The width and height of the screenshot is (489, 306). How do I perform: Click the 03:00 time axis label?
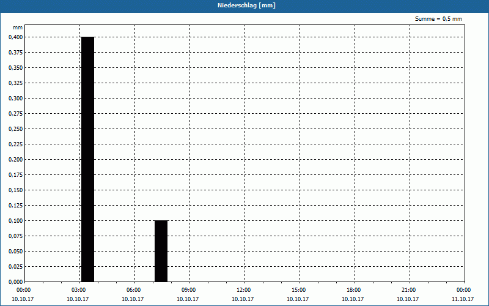(79, 290)
